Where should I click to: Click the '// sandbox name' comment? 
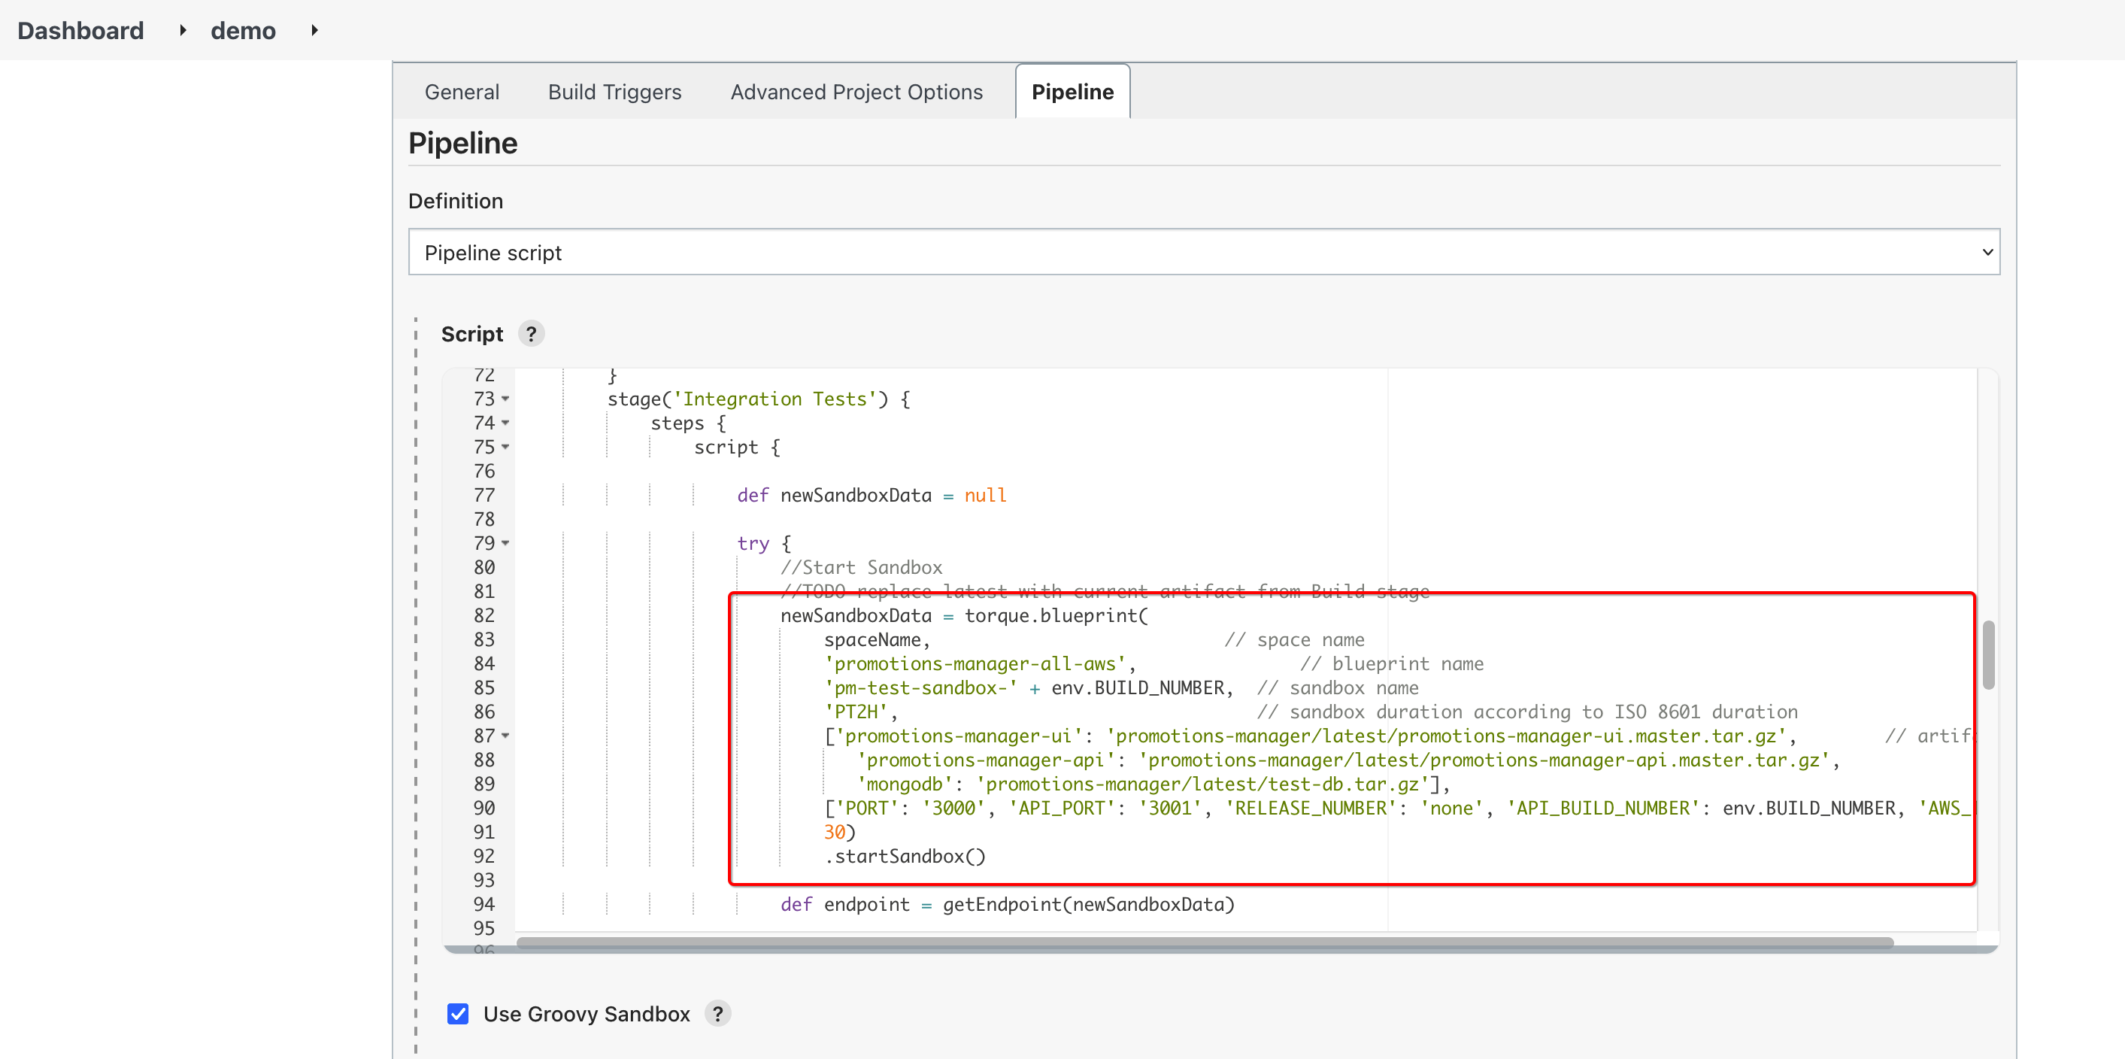point(1337,687)
